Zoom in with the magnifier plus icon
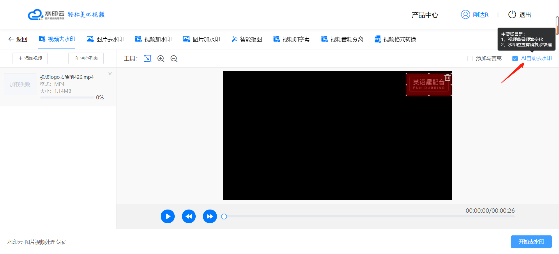559x254 pixels. point(161,59)
